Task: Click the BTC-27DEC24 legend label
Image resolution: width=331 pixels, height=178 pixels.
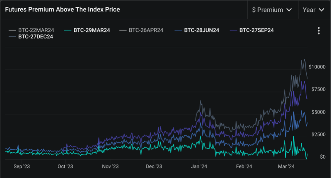Action: click(x=36, y=37)
